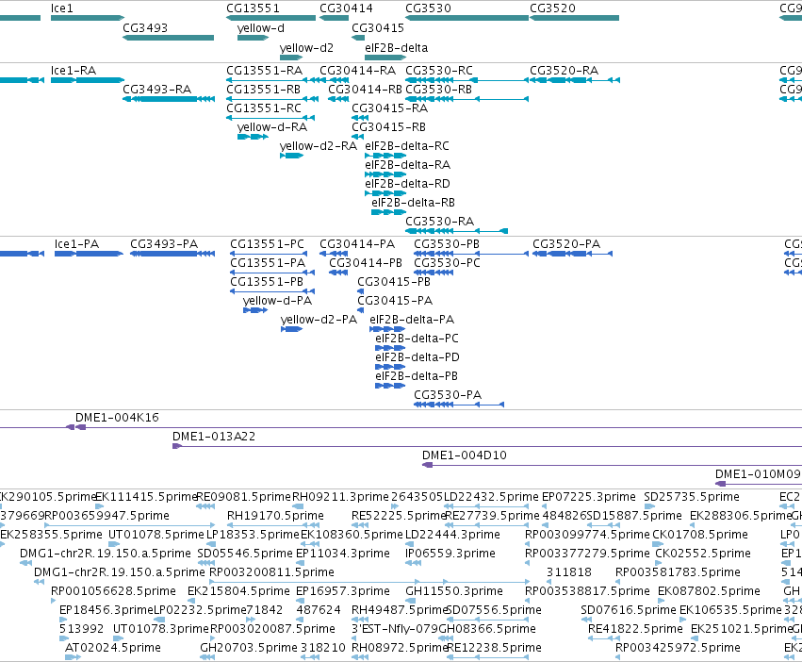Image resolution: width=802 pixels, height=662 pixels.
Task: Click transcript CG3520-RA
Action: pos(564,71)
